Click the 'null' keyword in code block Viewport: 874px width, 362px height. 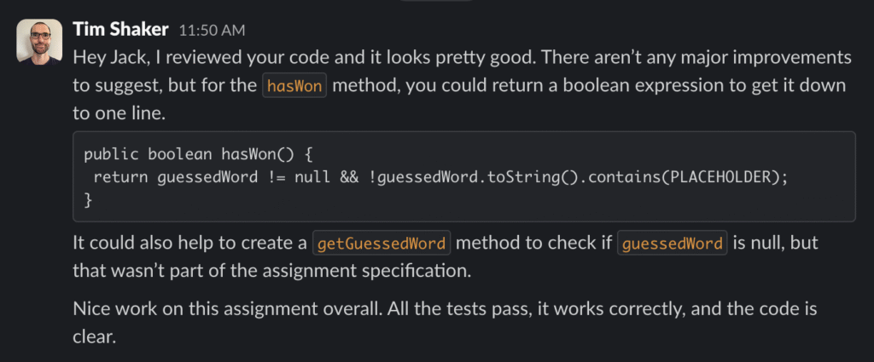point(312,176)
